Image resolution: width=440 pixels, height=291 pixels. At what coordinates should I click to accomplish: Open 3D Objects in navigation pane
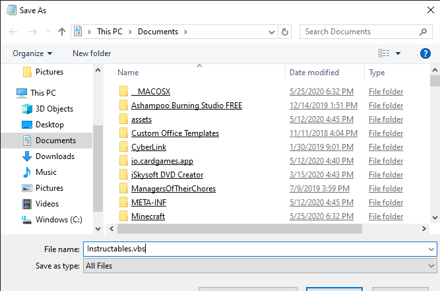47,109
